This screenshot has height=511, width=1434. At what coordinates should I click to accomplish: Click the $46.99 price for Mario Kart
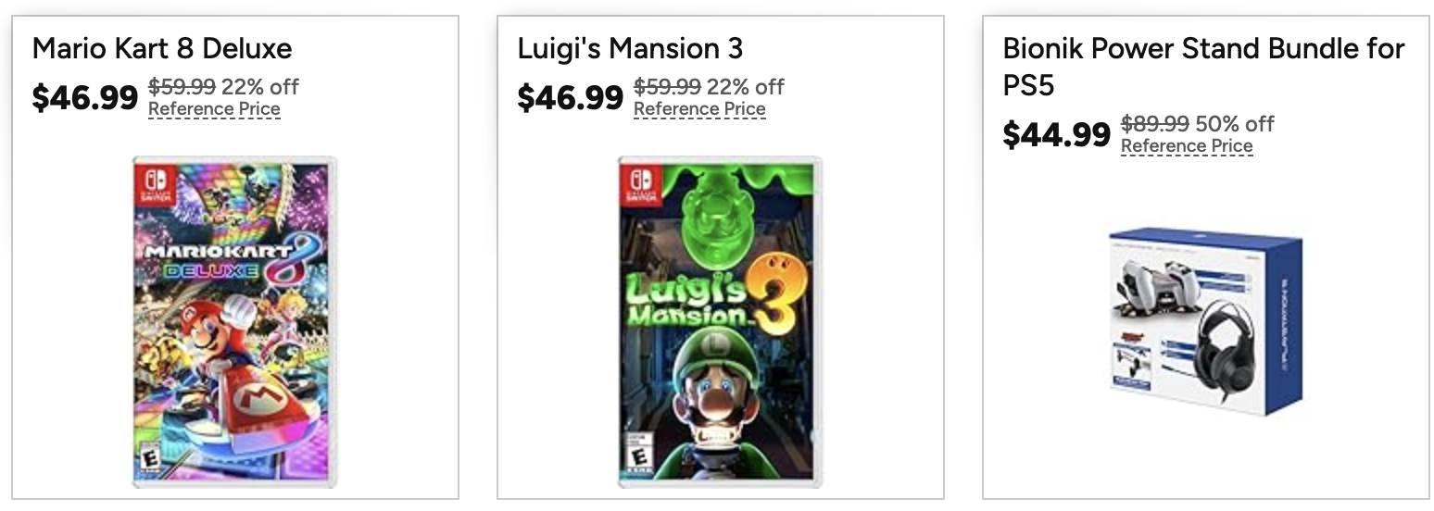(85, 96)
